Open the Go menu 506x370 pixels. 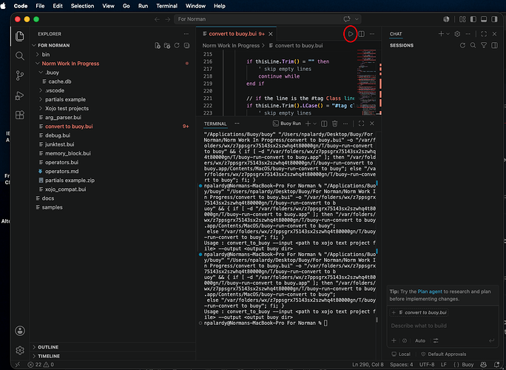(x=127, y=6)
